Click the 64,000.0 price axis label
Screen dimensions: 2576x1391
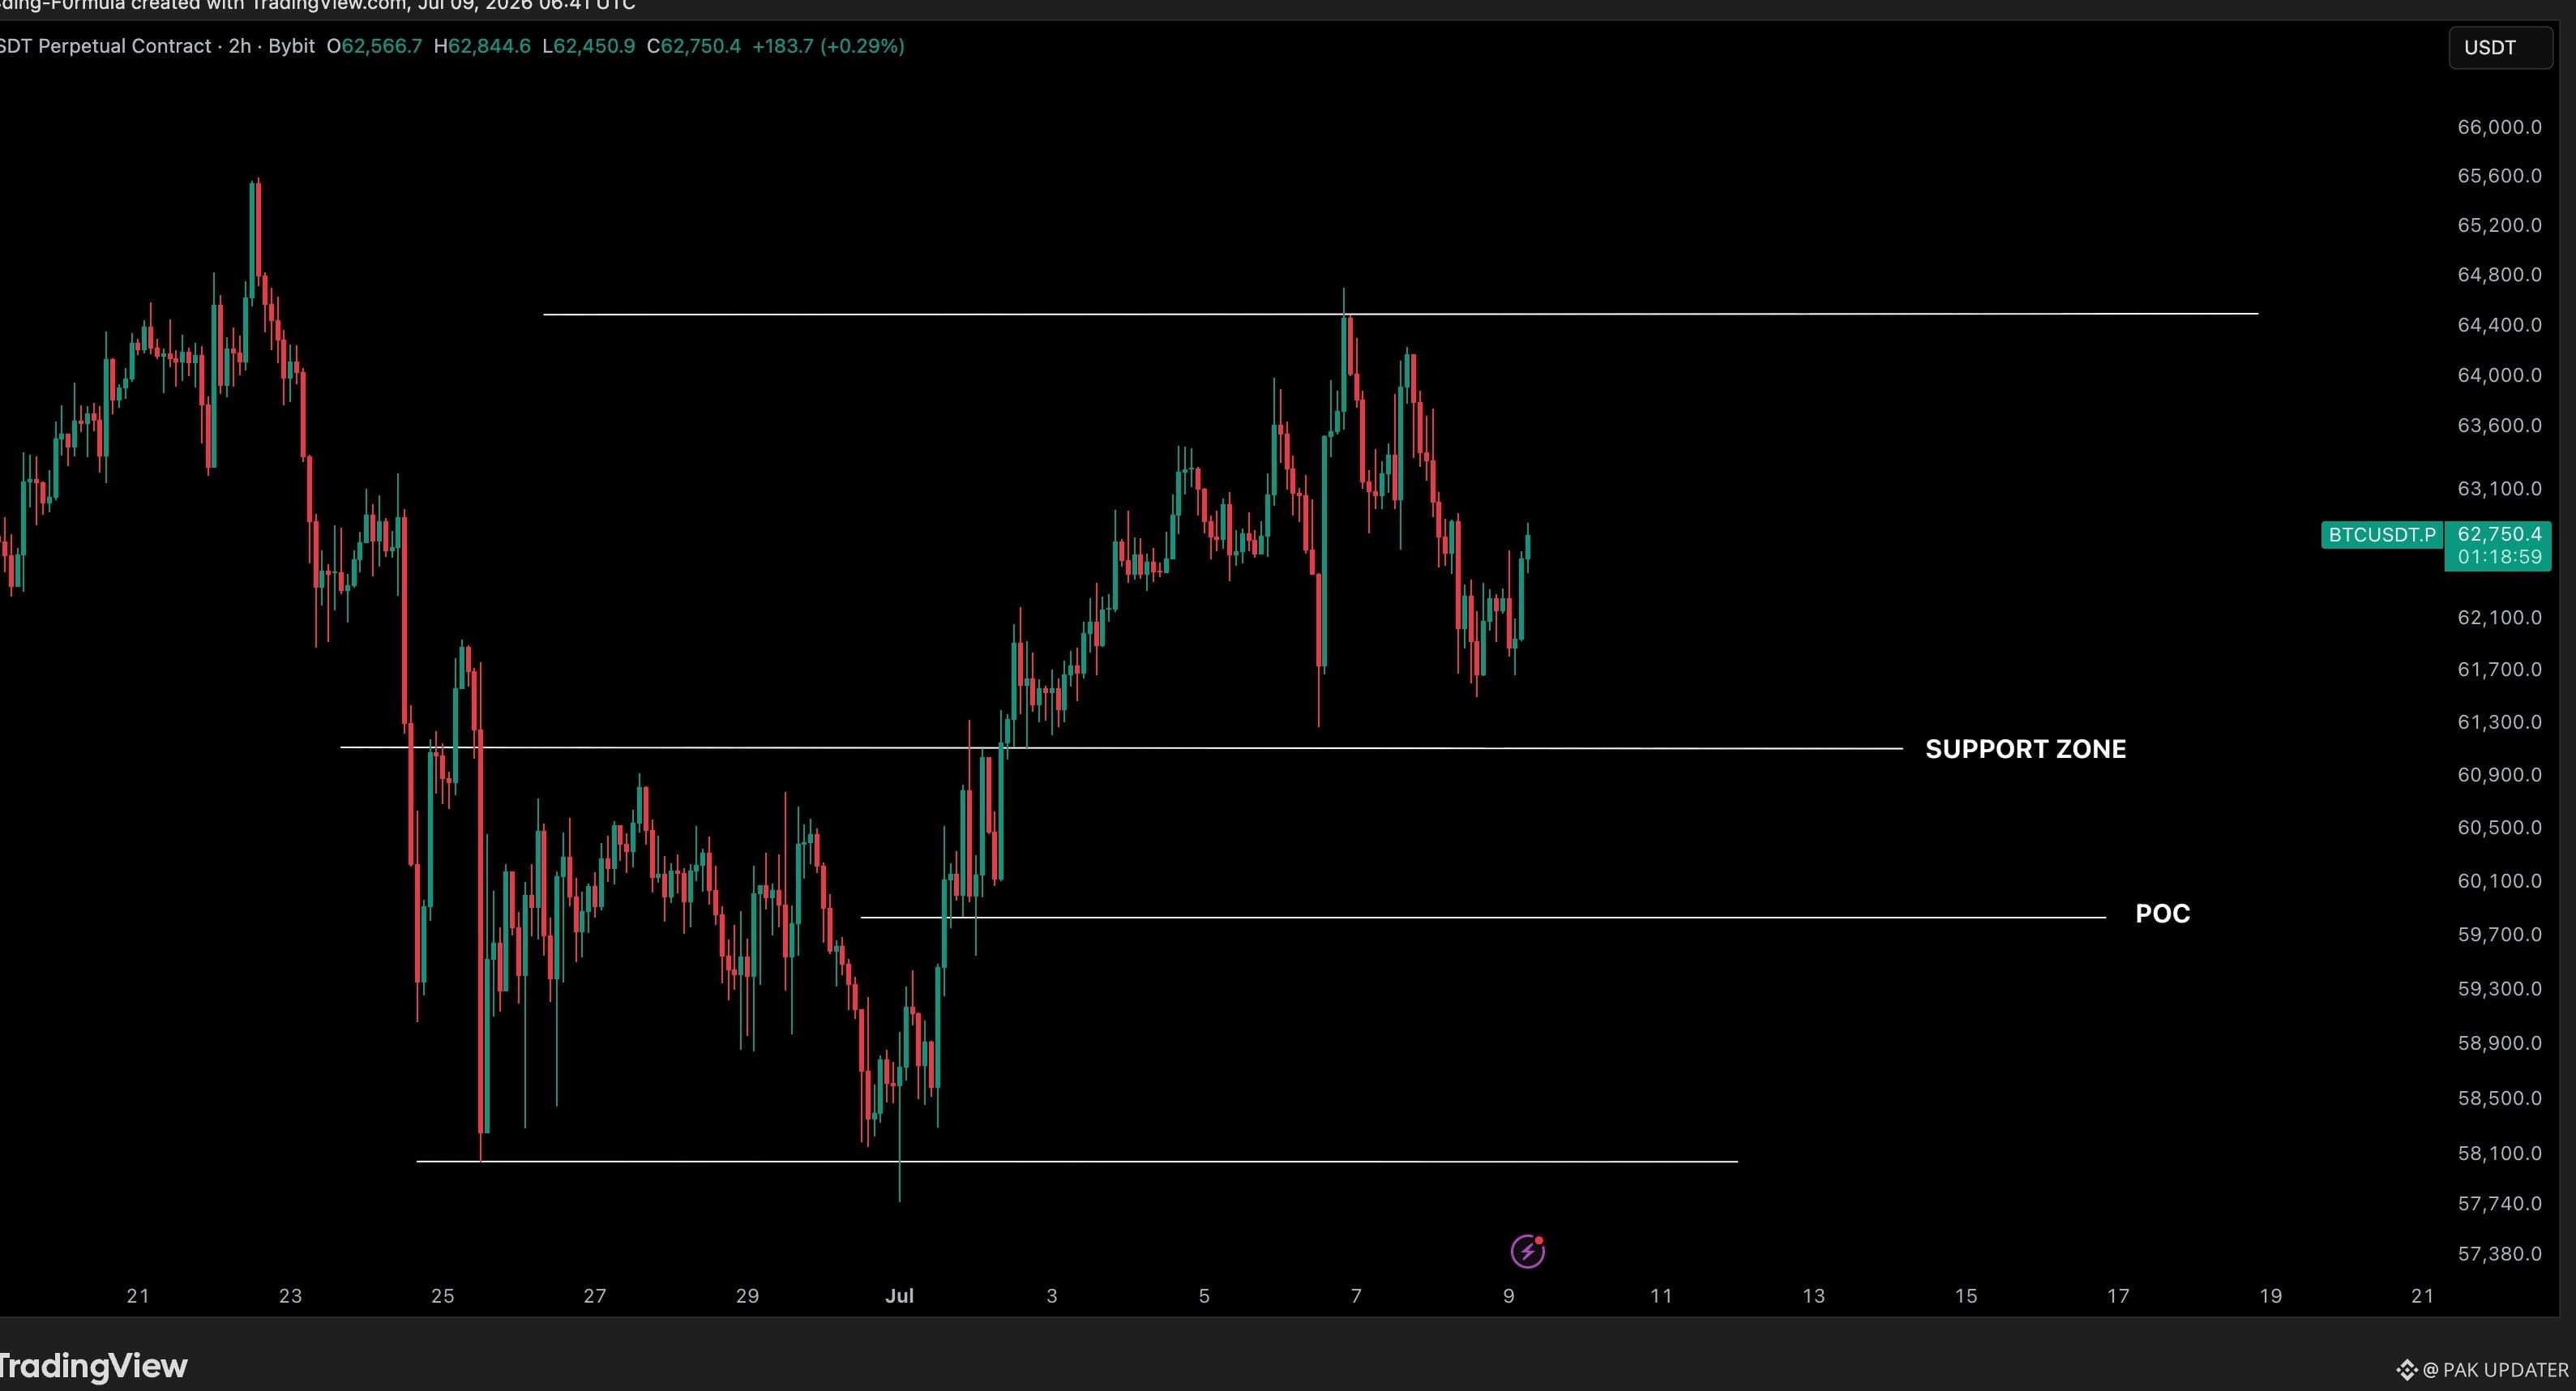2499,375
